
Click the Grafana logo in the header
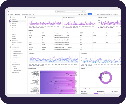pos(8,11)
